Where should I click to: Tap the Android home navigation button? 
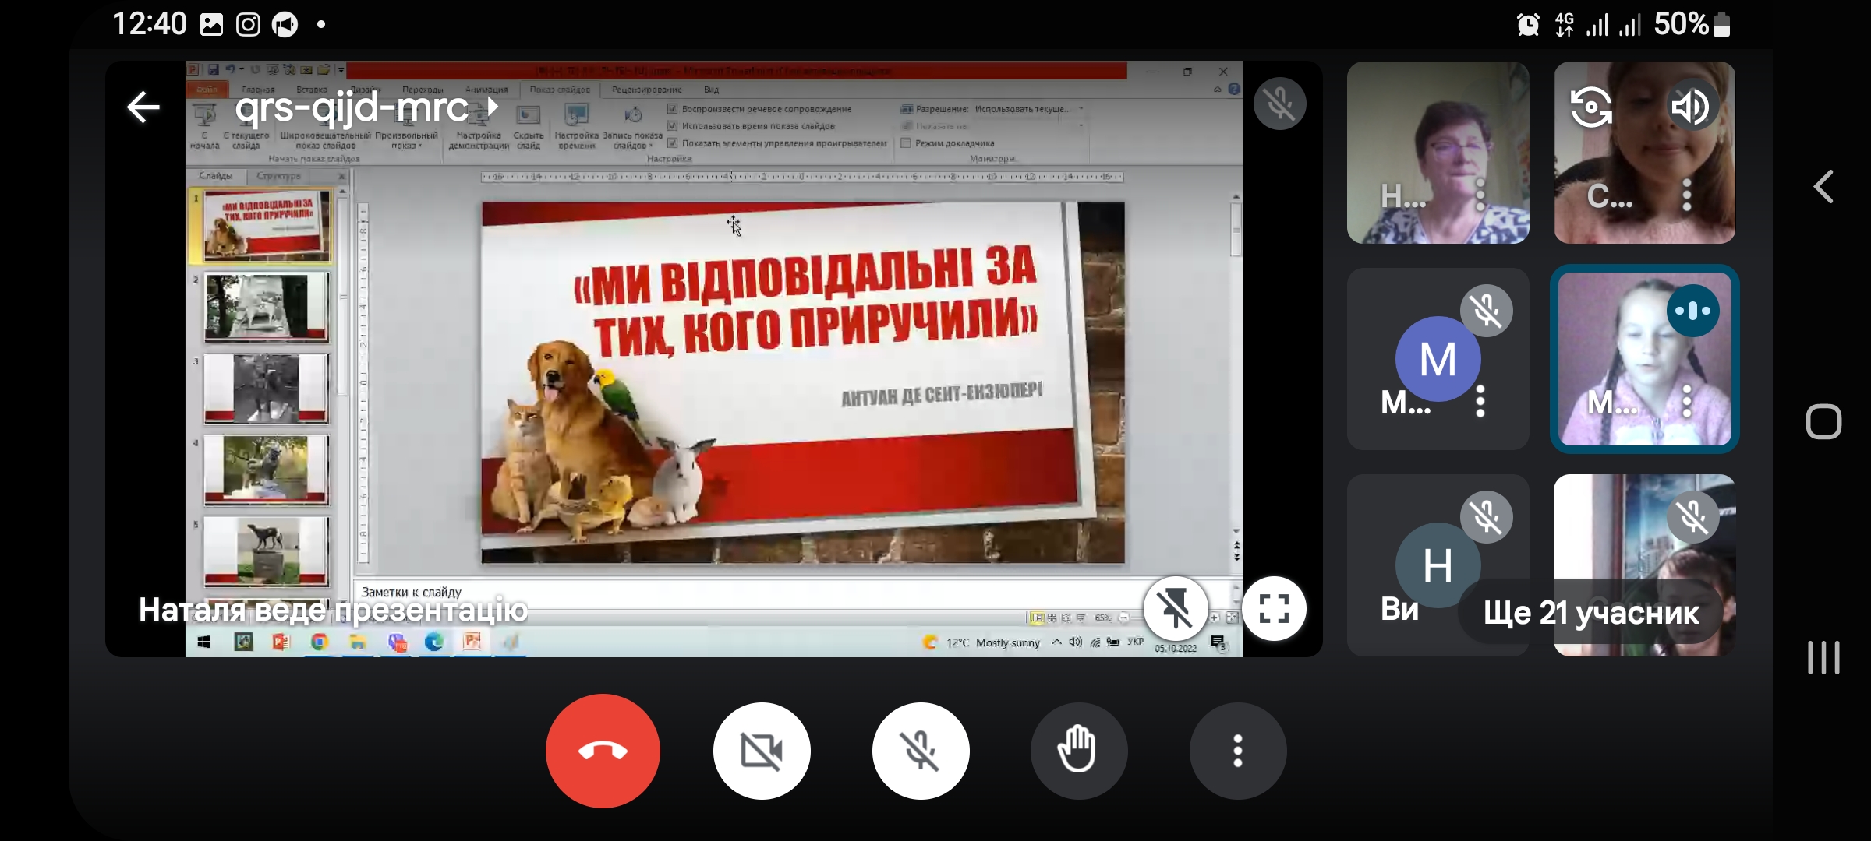pos(1823,422)
